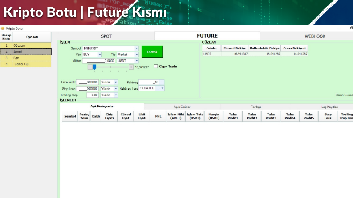Click the amount slider thumb
353x198 pixels.
(x=94, y=67)
